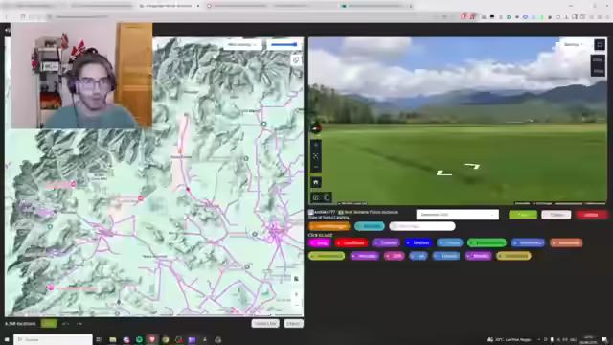Image resolution: width=613 pixels, height=345 pixels.
Task: Click the home icon to return to start
Action: (x=316, y=182)
